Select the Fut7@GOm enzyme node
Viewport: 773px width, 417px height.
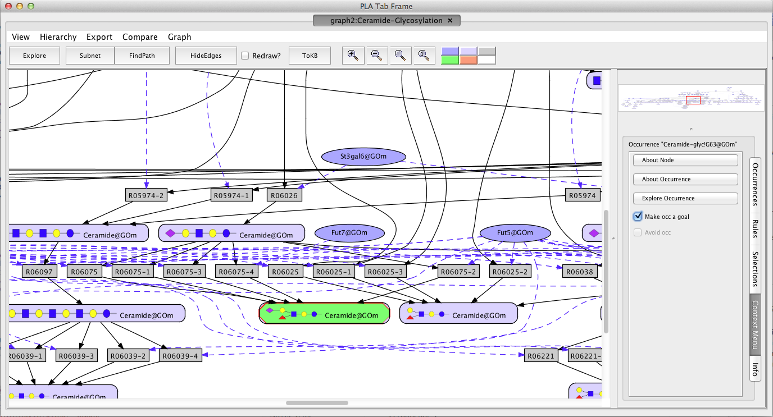click(349, 232)
